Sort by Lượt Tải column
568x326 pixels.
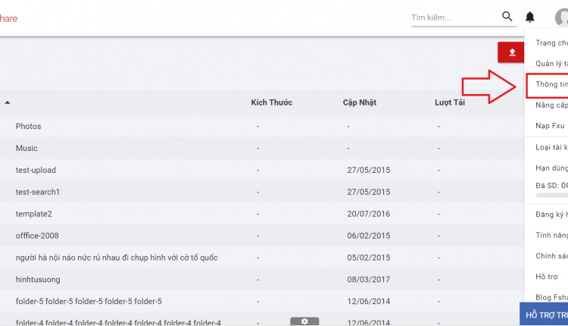[x=450, y=102]
